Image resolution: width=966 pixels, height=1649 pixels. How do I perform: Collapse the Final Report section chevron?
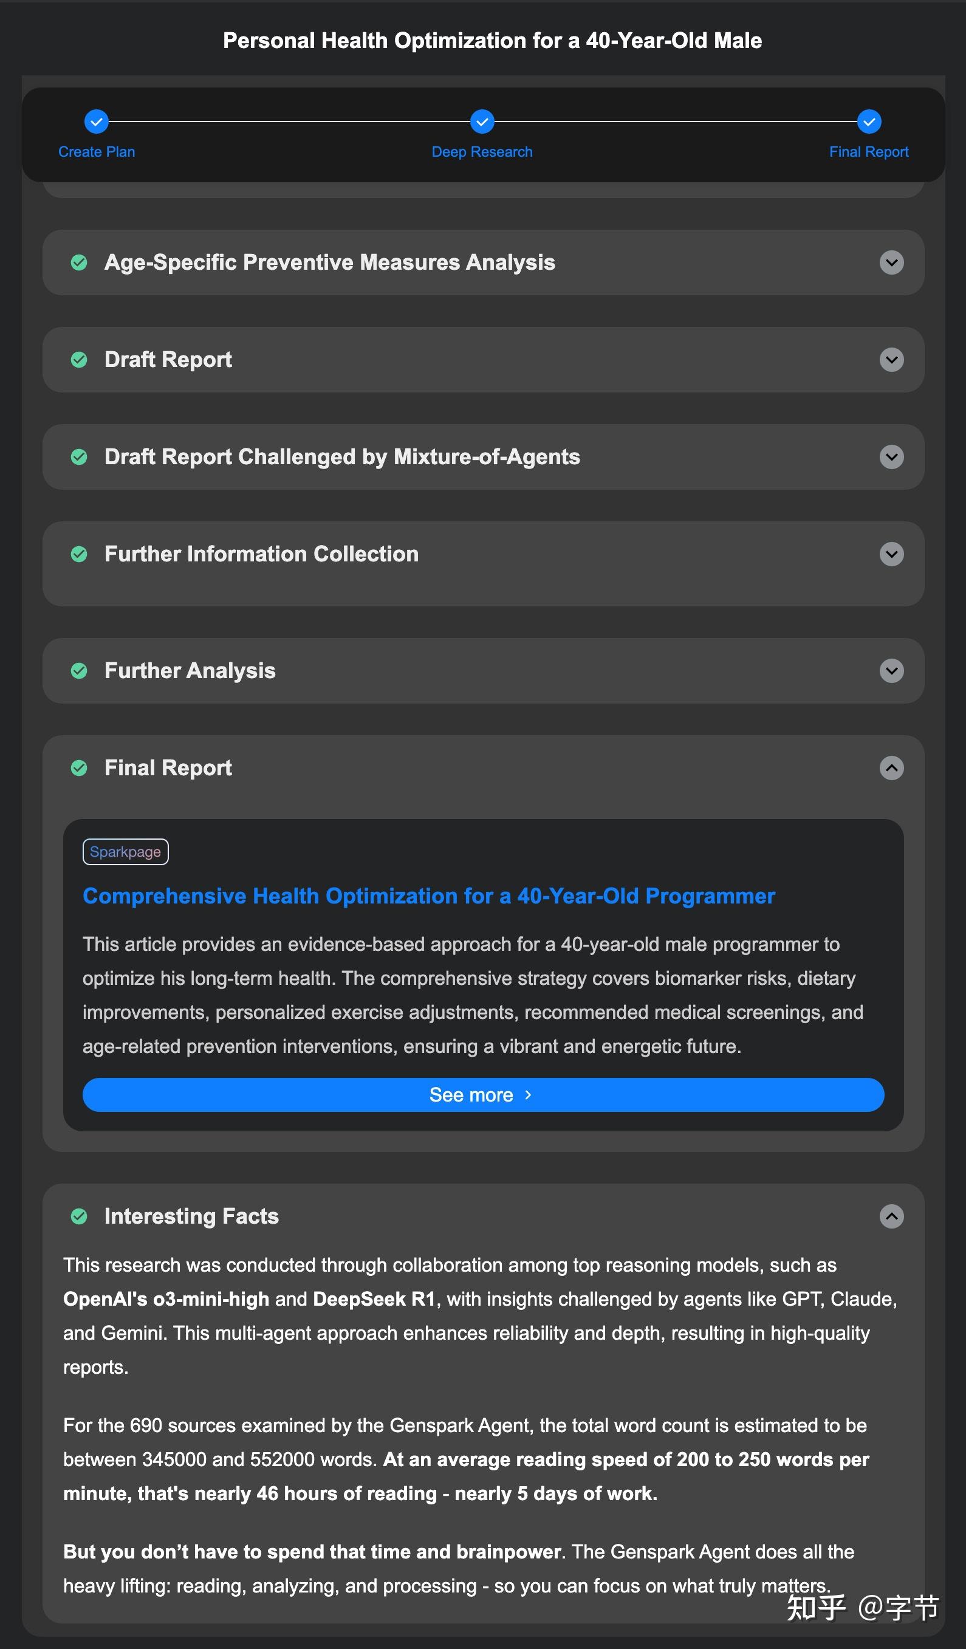(891, 767)
